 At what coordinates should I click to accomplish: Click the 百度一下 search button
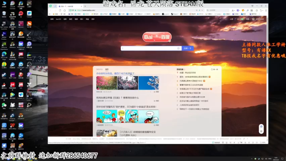pos(187,48)
